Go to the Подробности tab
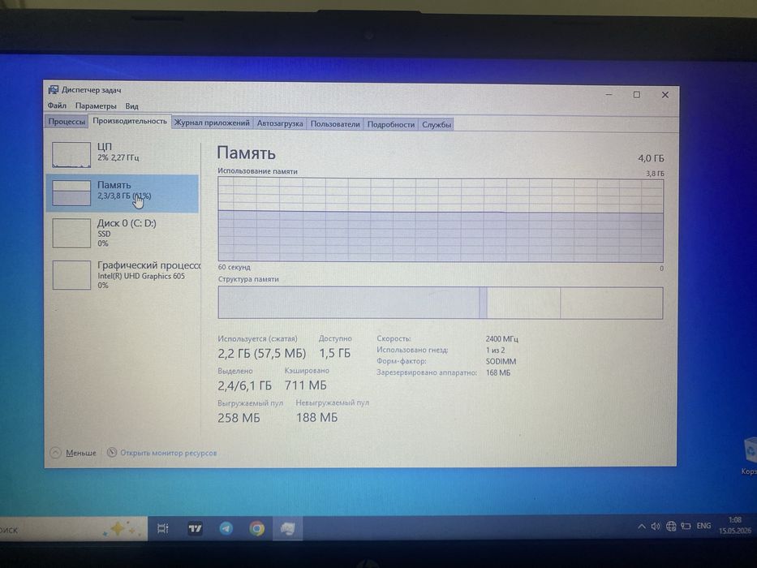 [x=390, y=124]
